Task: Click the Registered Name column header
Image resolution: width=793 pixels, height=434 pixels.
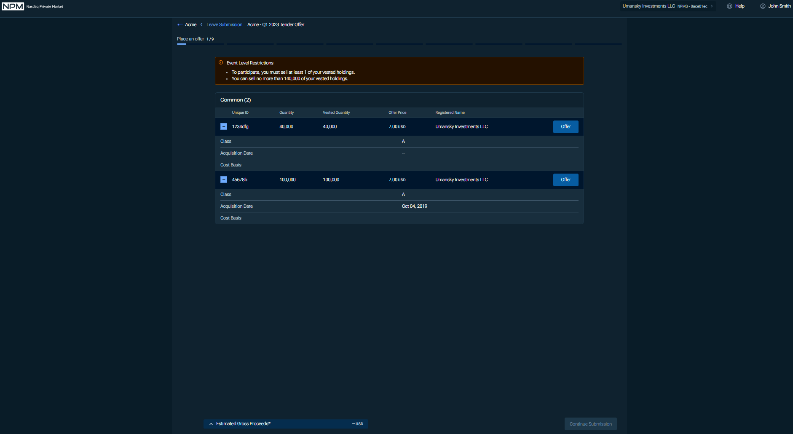Action: pos(450,113)
